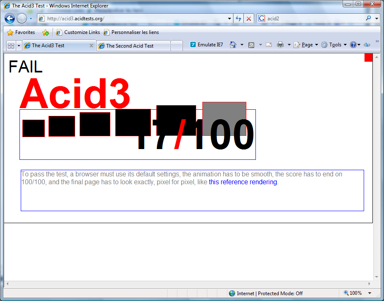Screen dimensions: 384x301
Task: Refresh the page with the refresh icon
Action: (x=238, y=19)
